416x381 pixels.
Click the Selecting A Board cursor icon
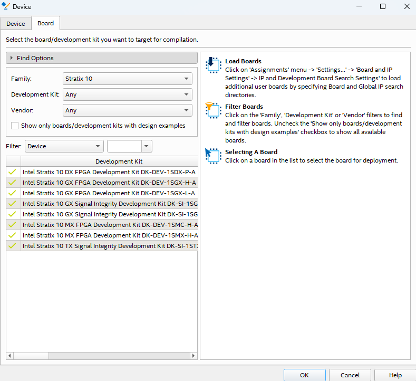pyautogui.click(x=212, y=156)
